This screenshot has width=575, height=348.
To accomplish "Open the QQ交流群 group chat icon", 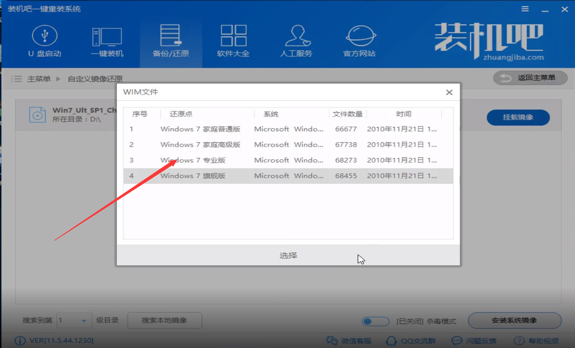I will pos(391,340).
